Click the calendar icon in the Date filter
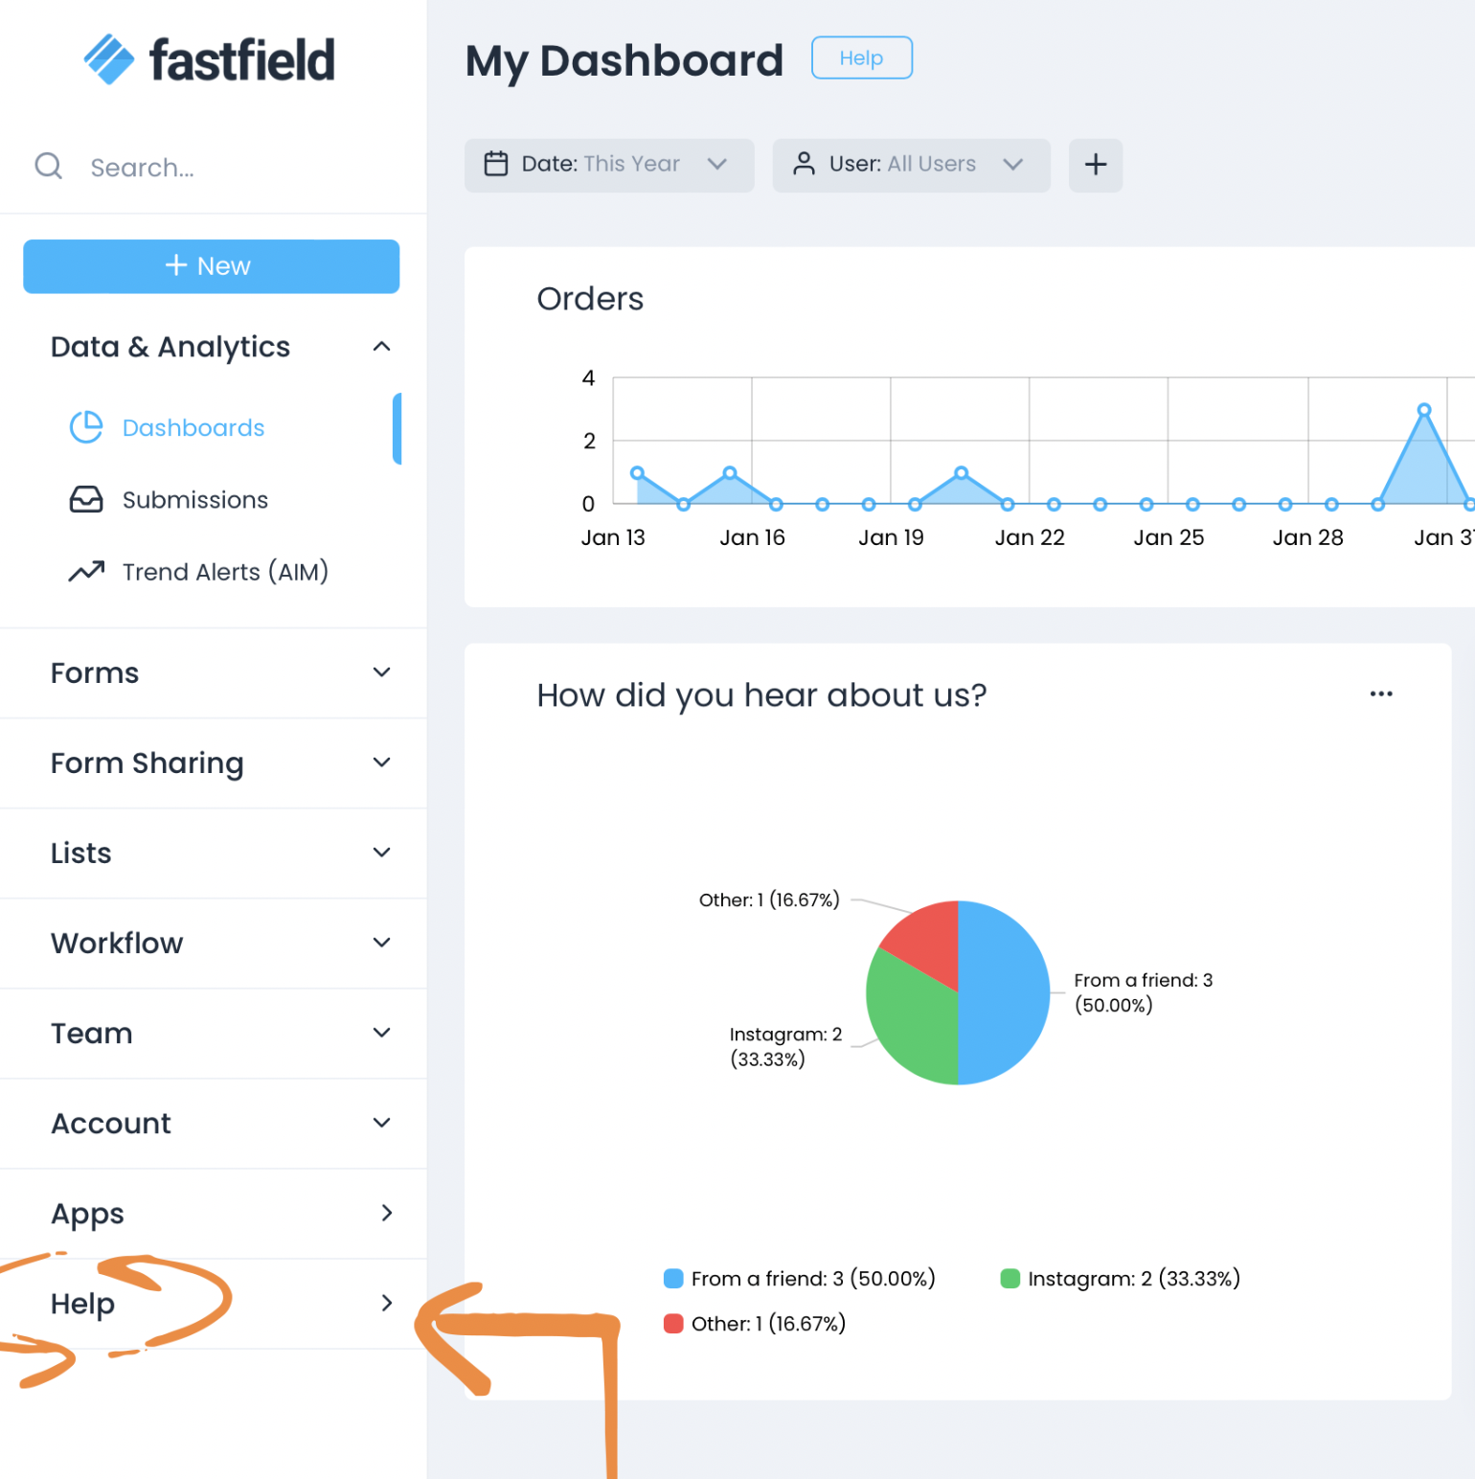Viewport: 1475px width, 1479px height. (496, 165)
